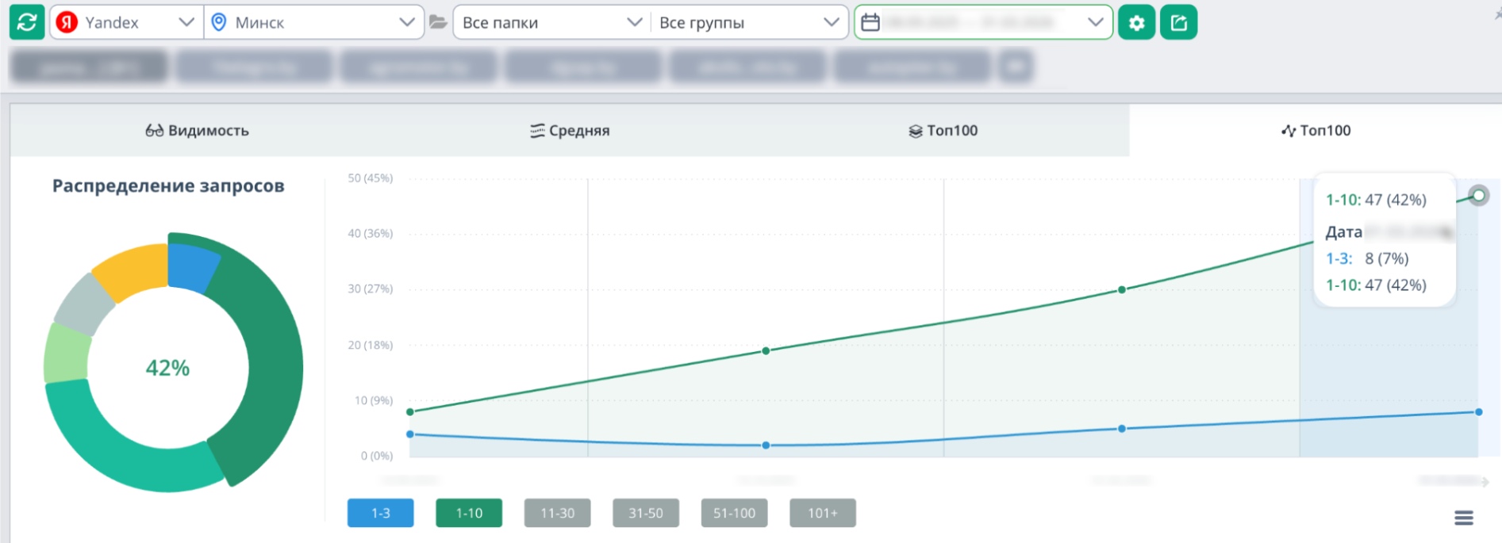Click the Yandex logo icon
Screen dimensions: 1502x543
[67, 22]
